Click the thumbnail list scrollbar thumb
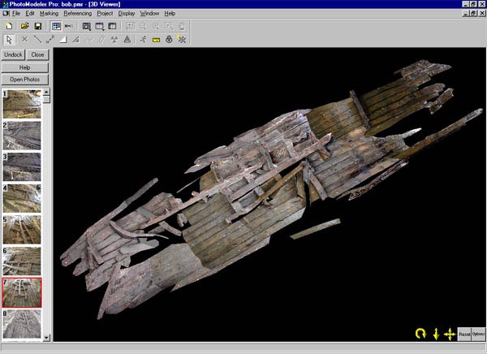Screen dimensions: 487x354 [46, 99]
